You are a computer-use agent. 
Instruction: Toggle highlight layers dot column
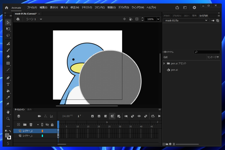pos(38,125)
